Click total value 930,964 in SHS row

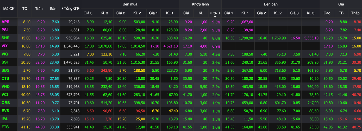point(72,38)
